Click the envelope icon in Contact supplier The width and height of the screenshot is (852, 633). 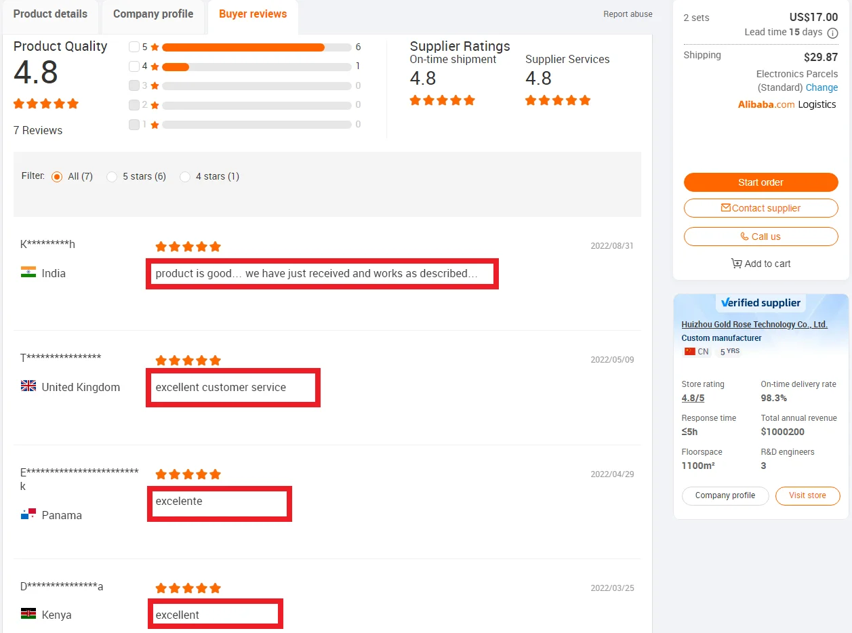[726, 208]
